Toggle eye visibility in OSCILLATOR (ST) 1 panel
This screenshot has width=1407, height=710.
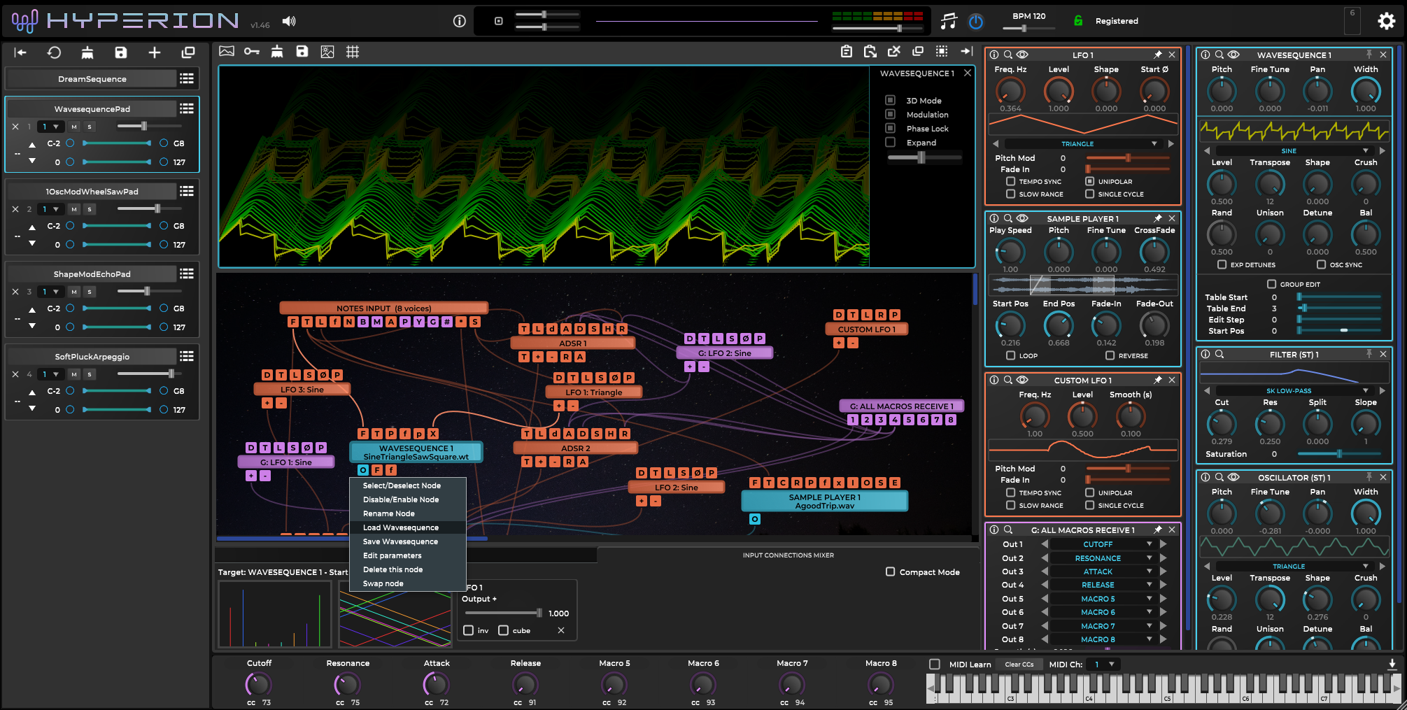(x=1233, y=477)
